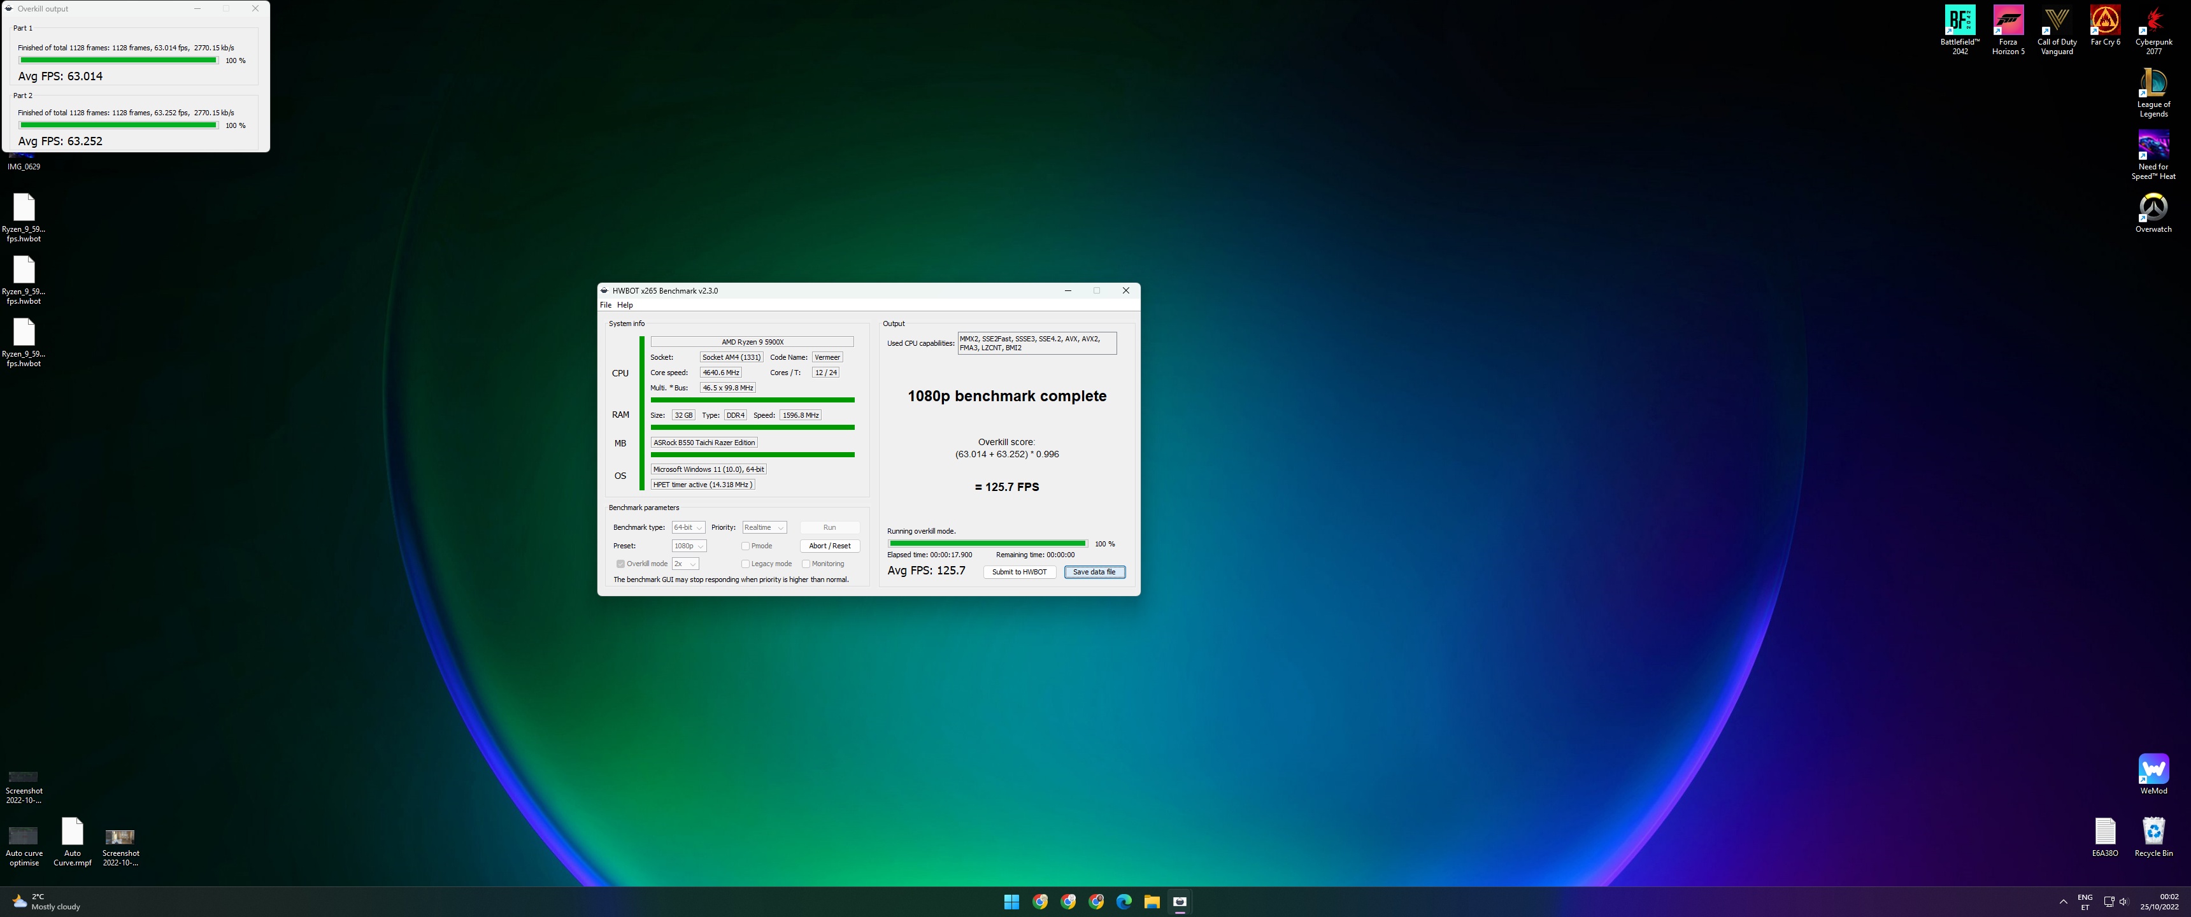Click the Used CPU capabilities text box
Screen dimensions: 2191x917
click(x=1037, y=343)
